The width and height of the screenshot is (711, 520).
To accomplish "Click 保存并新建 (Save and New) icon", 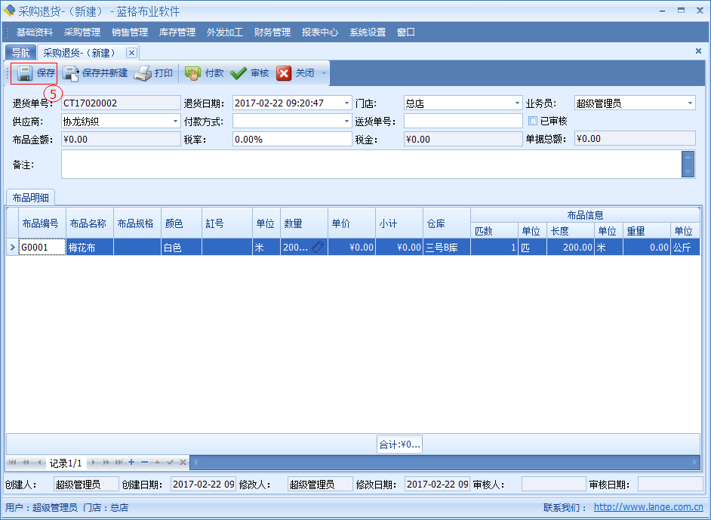I will [x=71, y=73].
